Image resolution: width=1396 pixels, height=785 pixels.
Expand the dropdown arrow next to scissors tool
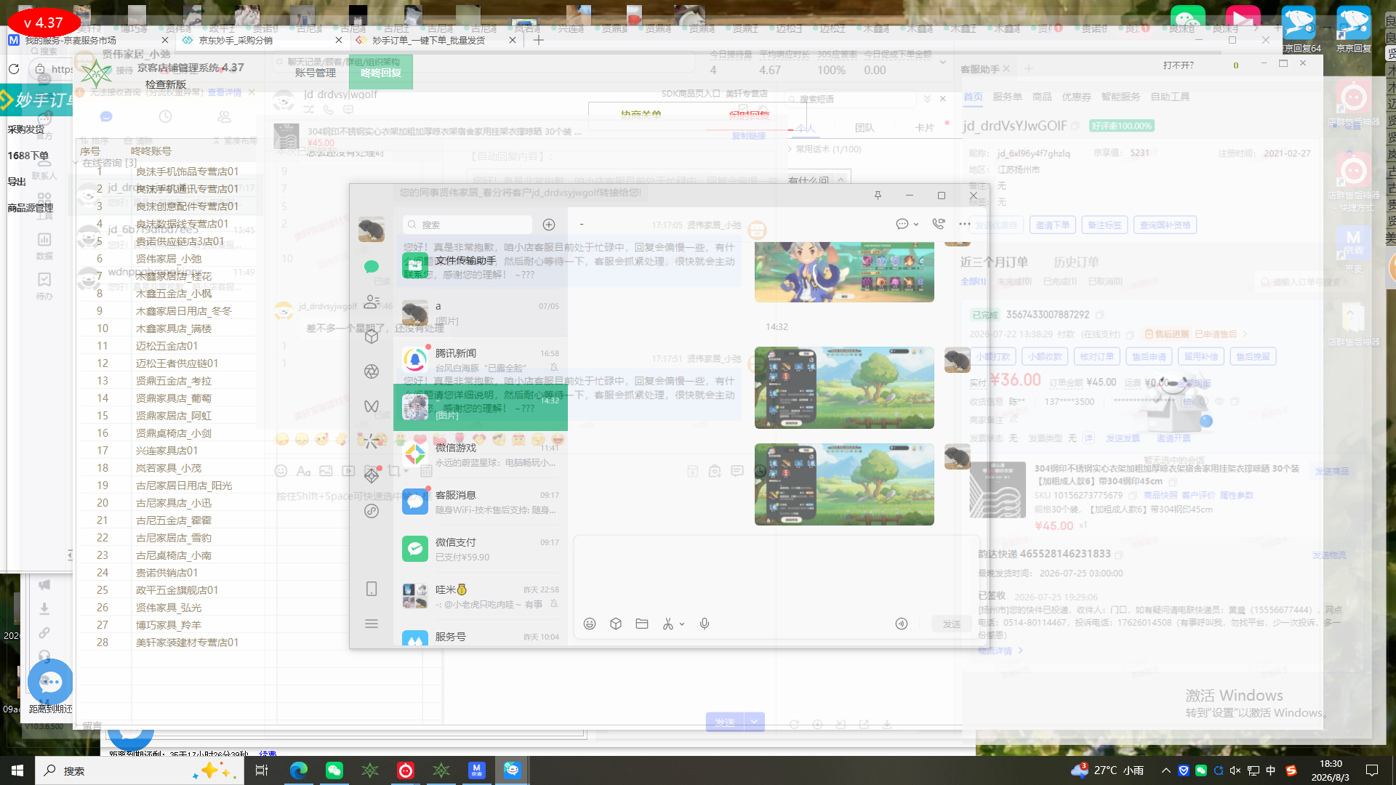682,624
